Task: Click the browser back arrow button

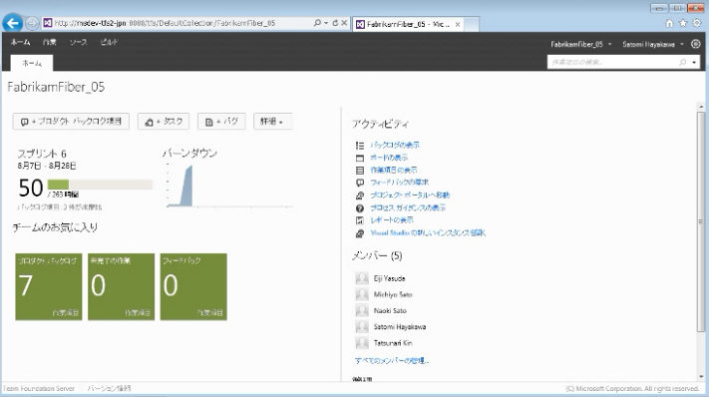Action: click(x=13, y=23)
